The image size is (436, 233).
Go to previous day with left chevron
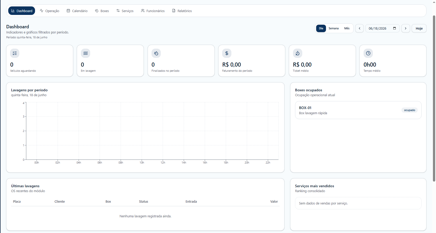(x=359, y=28)
